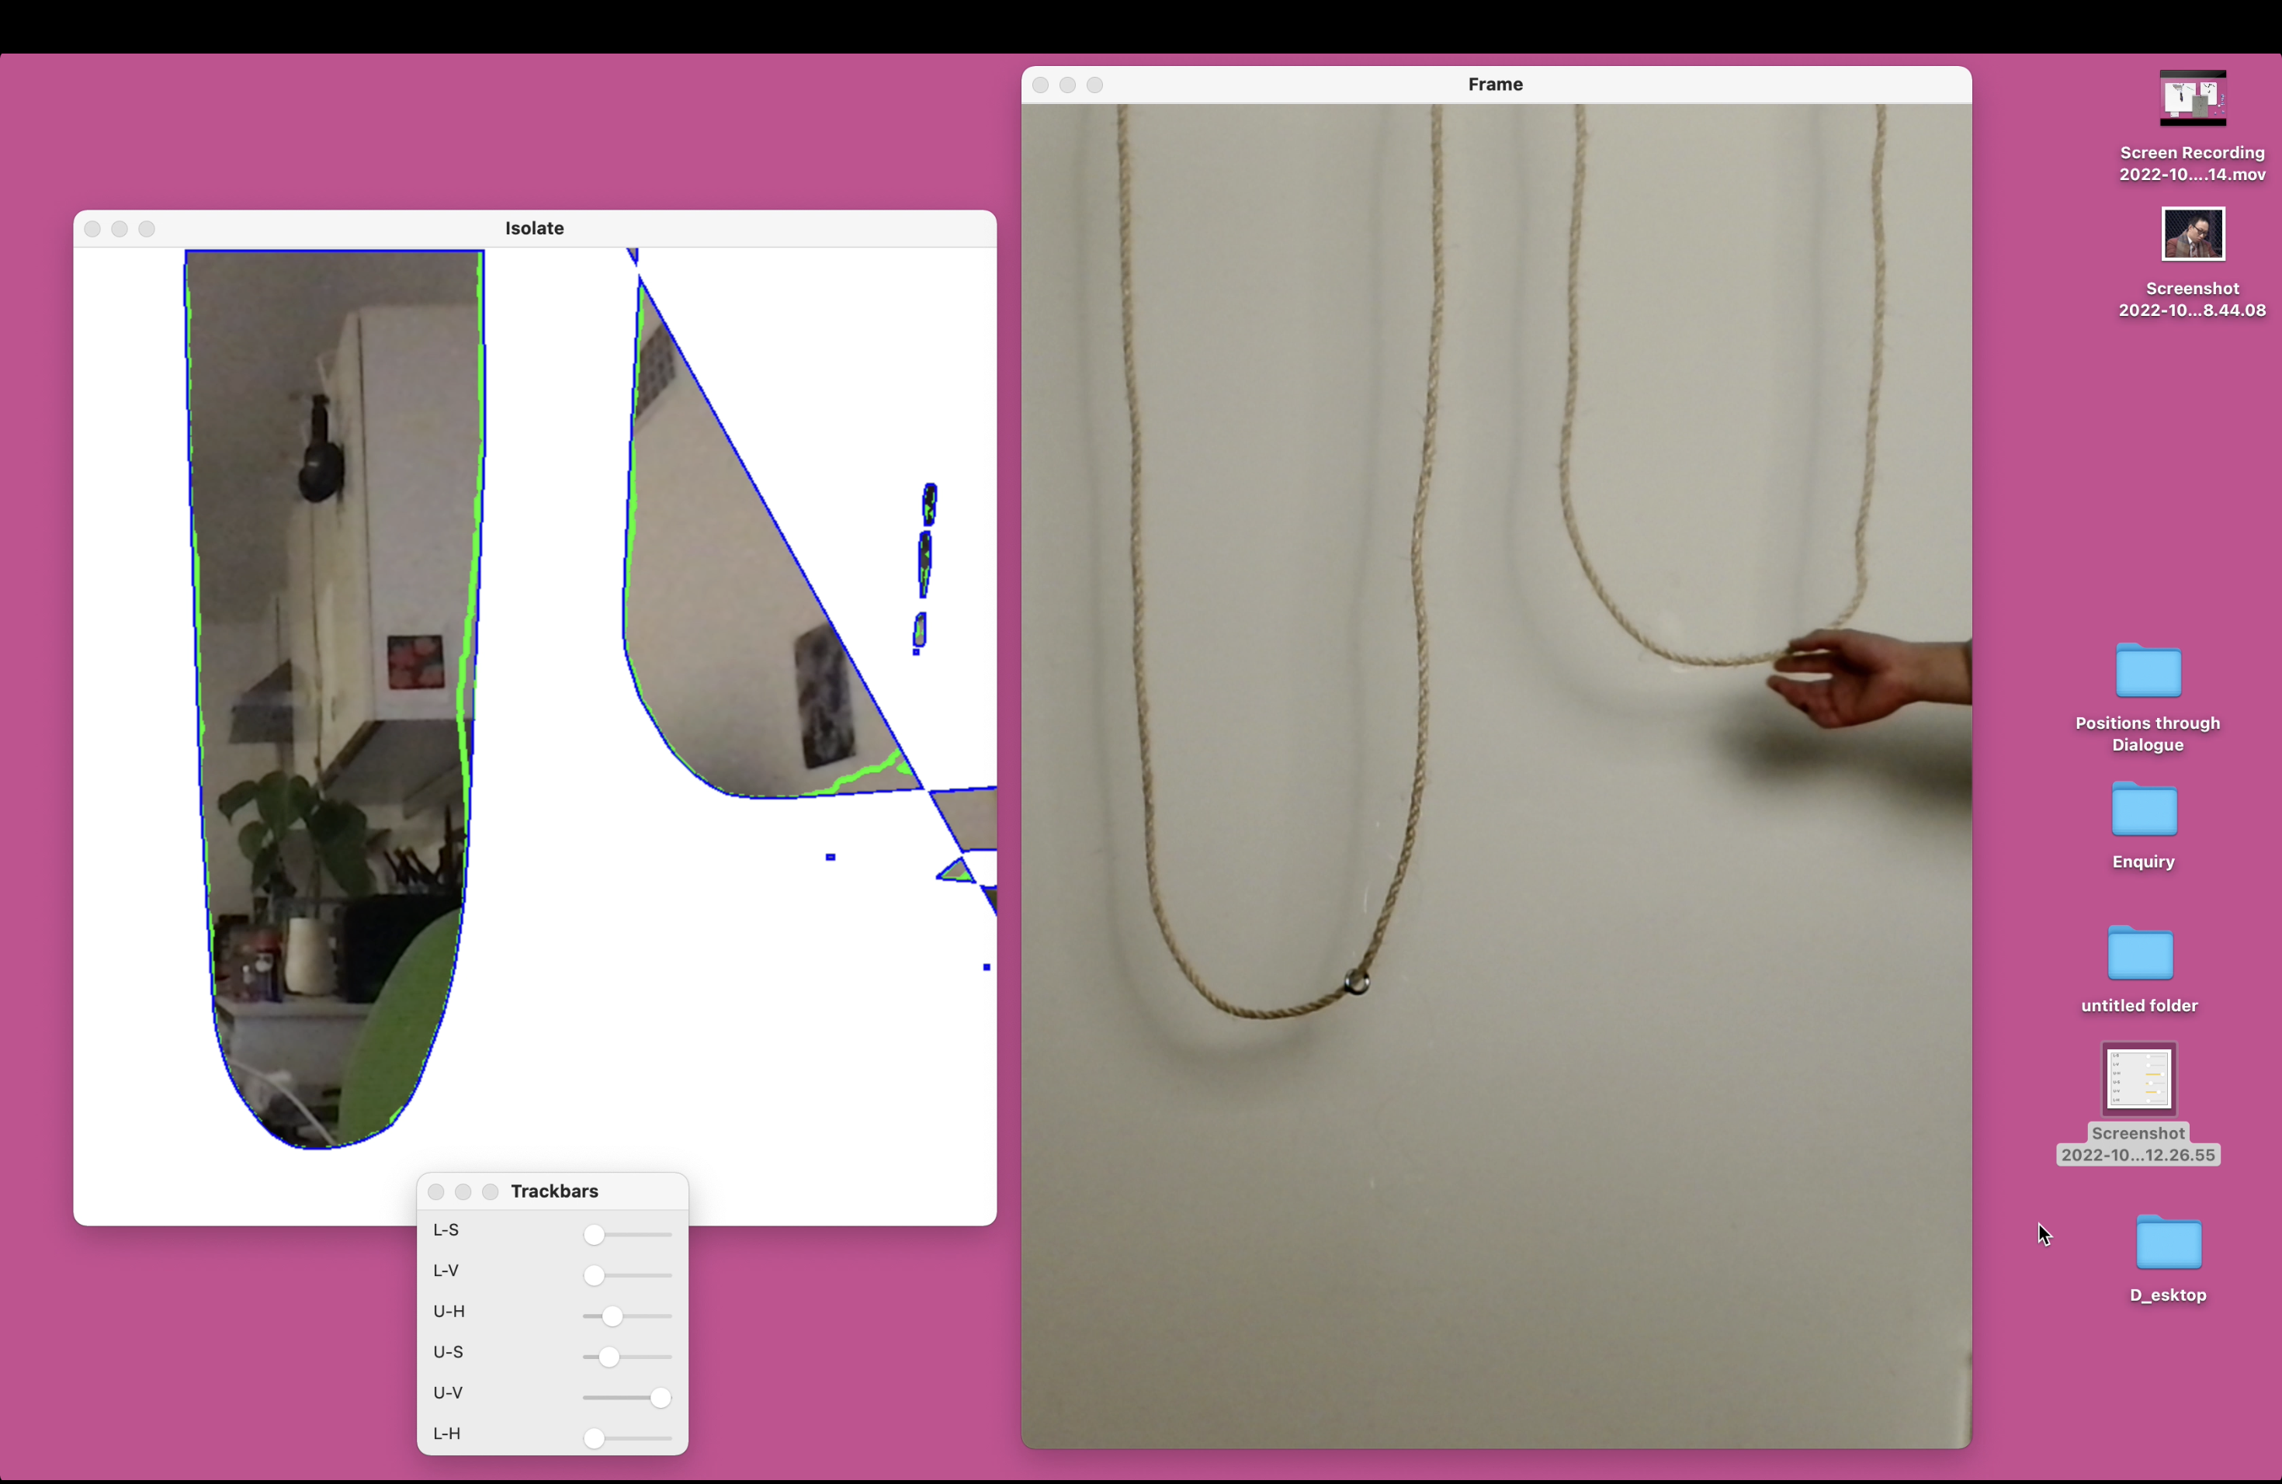Image resolution: width=2282 pixels, height=1484 pixels.
Task: Close the Trackbars window
Action: point(436,1191)
